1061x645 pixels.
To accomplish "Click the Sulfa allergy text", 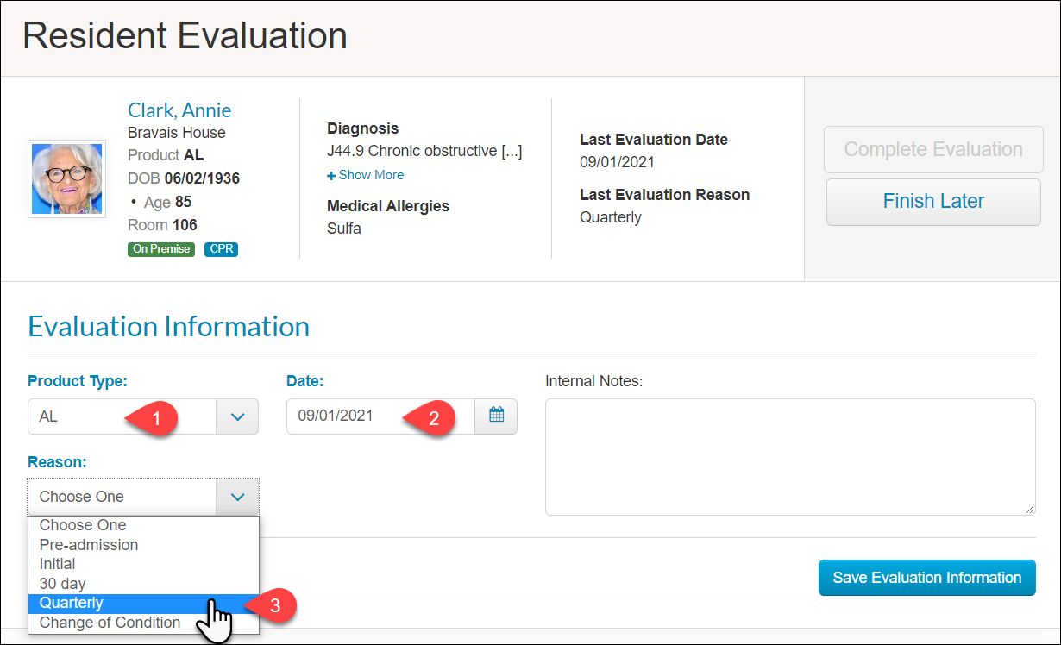I will tap(344, 229).
